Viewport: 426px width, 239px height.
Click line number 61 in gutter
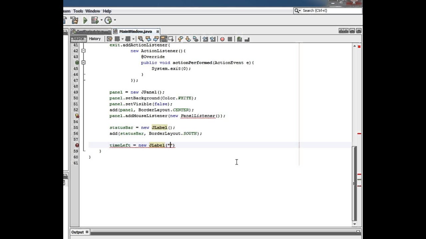[x=76, y=163]
